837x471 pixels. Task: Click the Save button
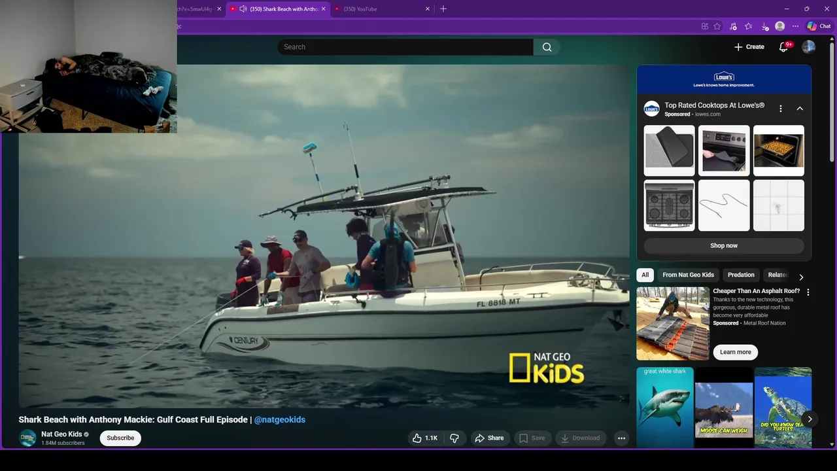[x=532, y=438]
